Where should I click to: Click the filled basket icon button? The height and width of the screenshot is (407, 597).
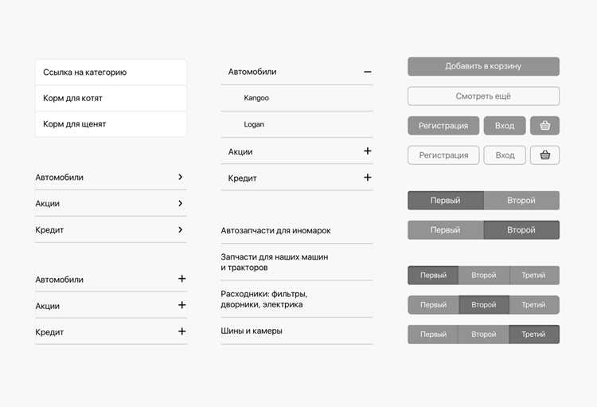pos(544,125)
